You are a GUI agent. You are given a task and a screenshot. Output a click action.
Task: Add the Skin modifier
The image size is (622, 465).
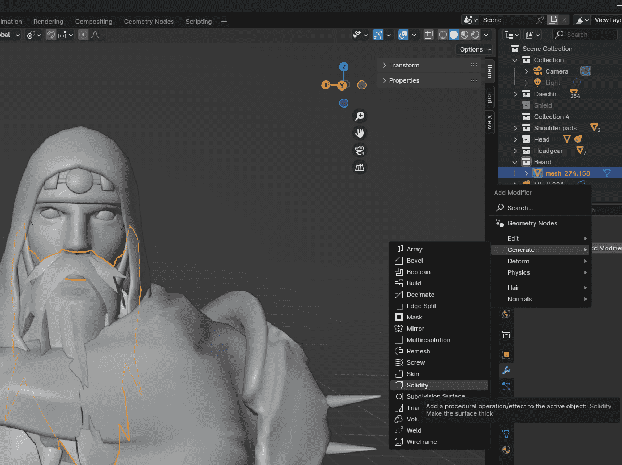pyautogui.click(x=439, y=374)
